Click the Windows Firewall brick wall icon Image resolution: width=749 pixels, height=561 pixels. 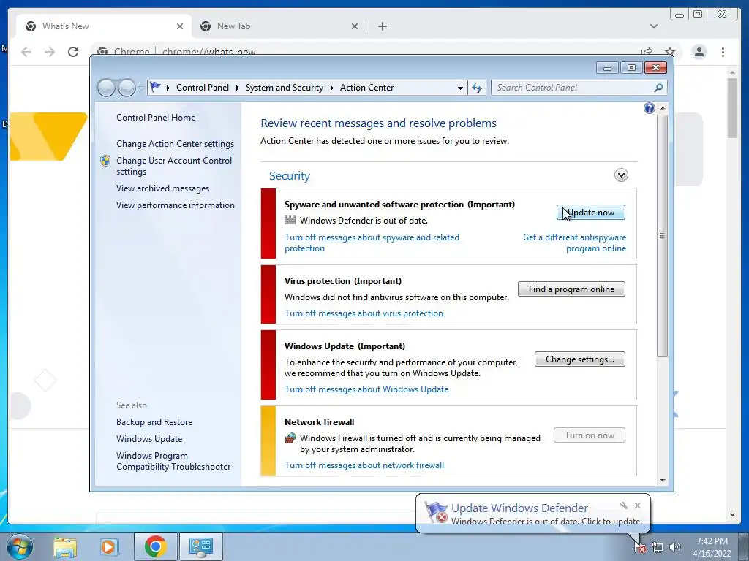tap(290, 438)
